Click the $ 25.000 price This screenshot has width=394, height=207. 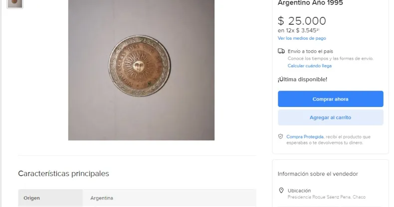tap(302, 21)
